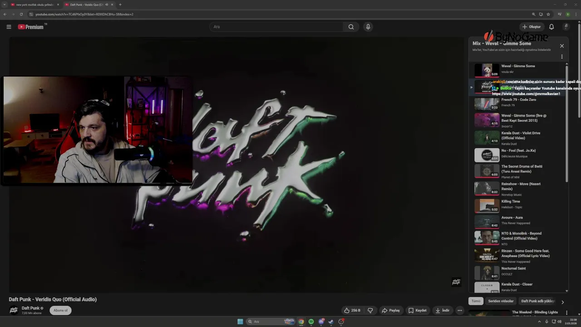Click the Paylaş share button

click(391, 311)
